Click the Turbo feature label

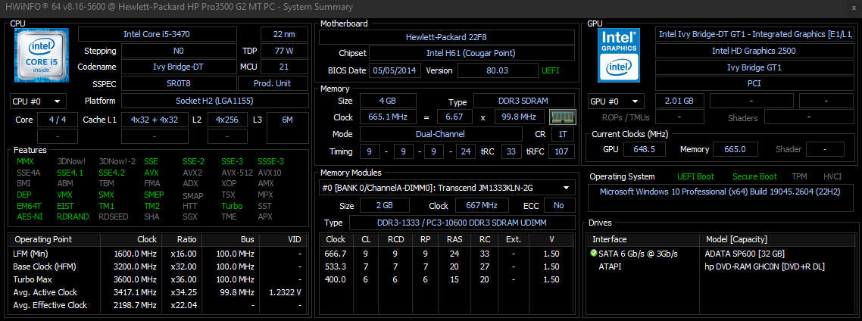coord(232,206)
